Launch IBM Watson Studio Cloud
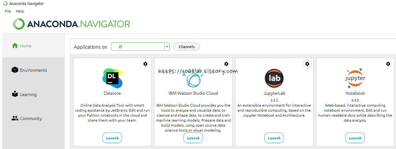Image resolution: width=396 pixels, height=149 pixels. [x=193, y=138]
